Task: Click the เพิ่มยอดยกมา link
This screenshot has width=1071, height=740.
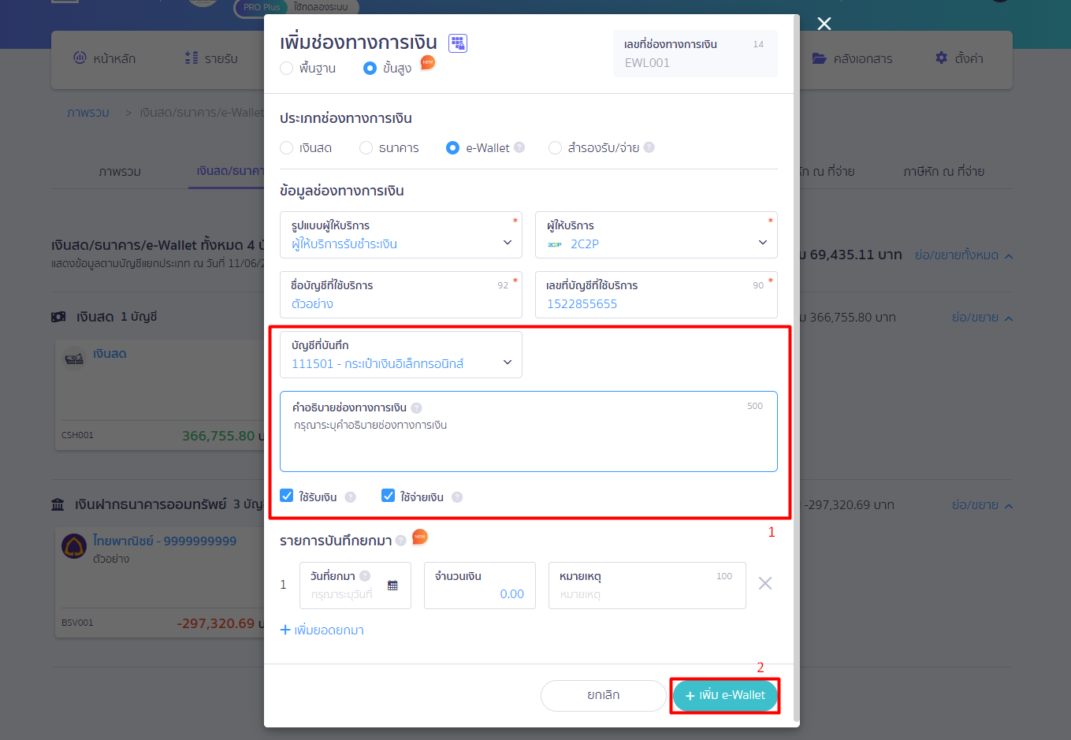Action: (x=322, y=630)
